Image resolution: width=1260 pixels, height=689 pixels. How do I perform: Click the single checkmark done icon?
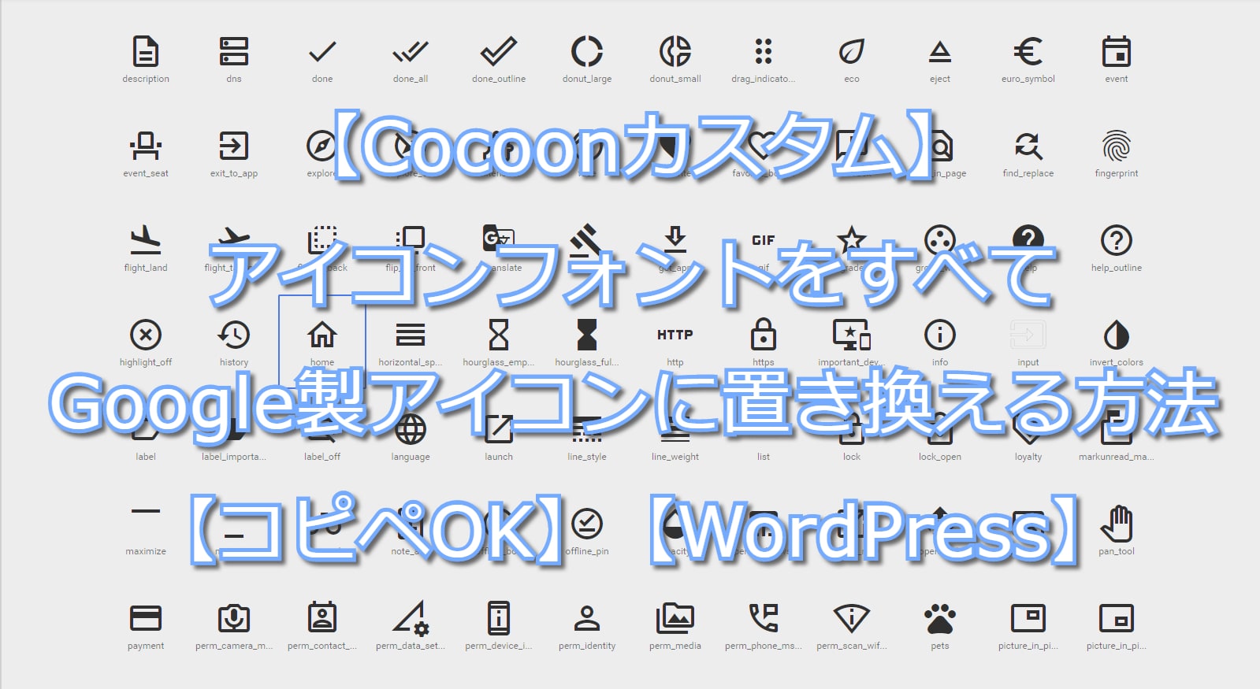pyautogui.click(x=322, y=52)
